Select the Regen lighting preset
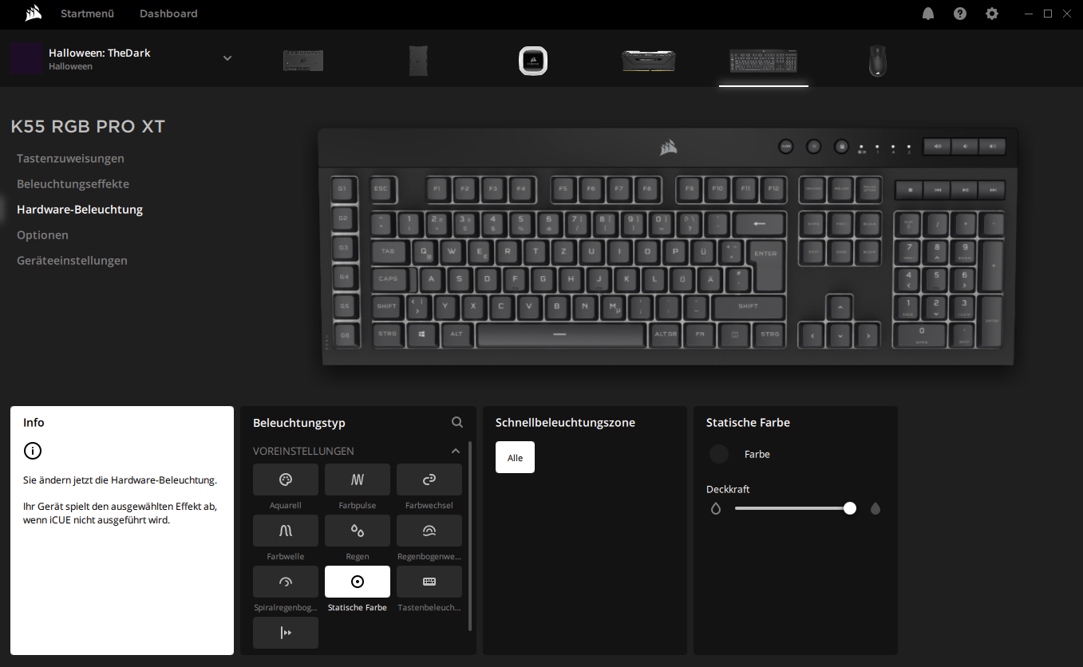1083x667 pixels. click(x=358, y=531)
